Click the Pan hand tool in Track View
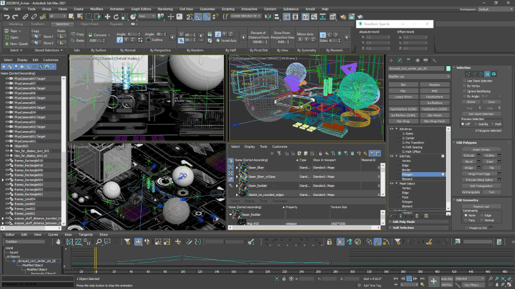The image size is (515, 289). (58, 242)
